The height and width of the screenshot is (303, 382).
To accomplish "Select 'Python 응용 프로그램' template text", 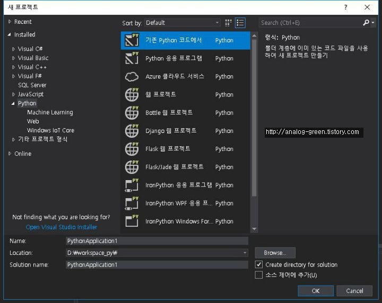I will [x=173, y=58].
